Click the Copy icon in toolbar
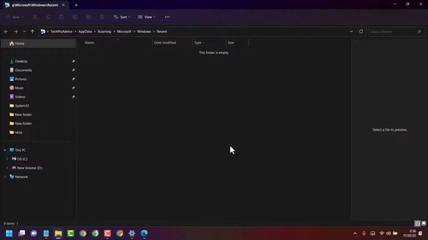428x240 pixels. click(48, 17)
